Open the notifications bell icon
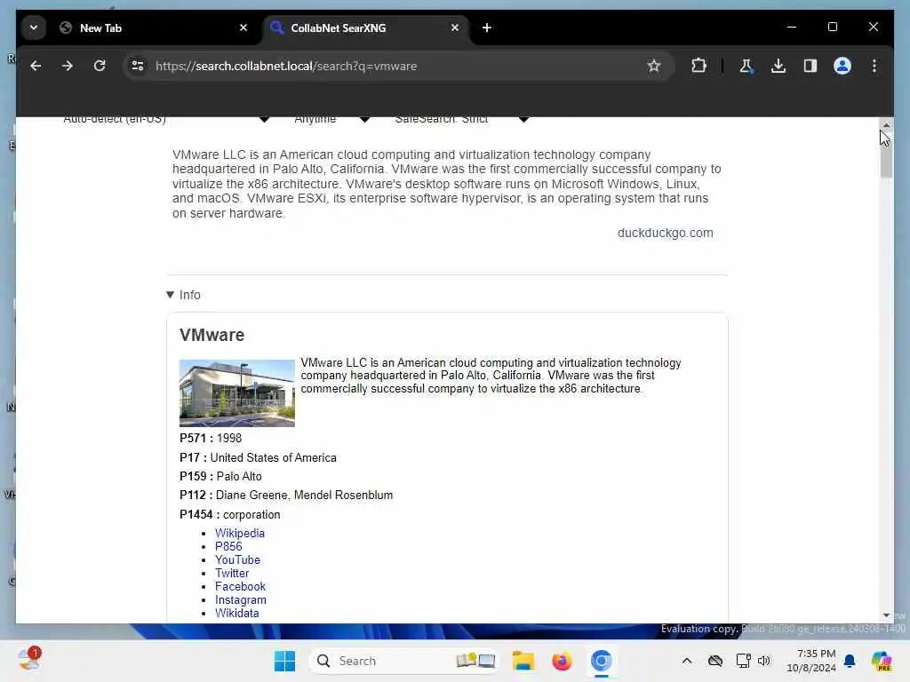 click(x=850, y=661)
